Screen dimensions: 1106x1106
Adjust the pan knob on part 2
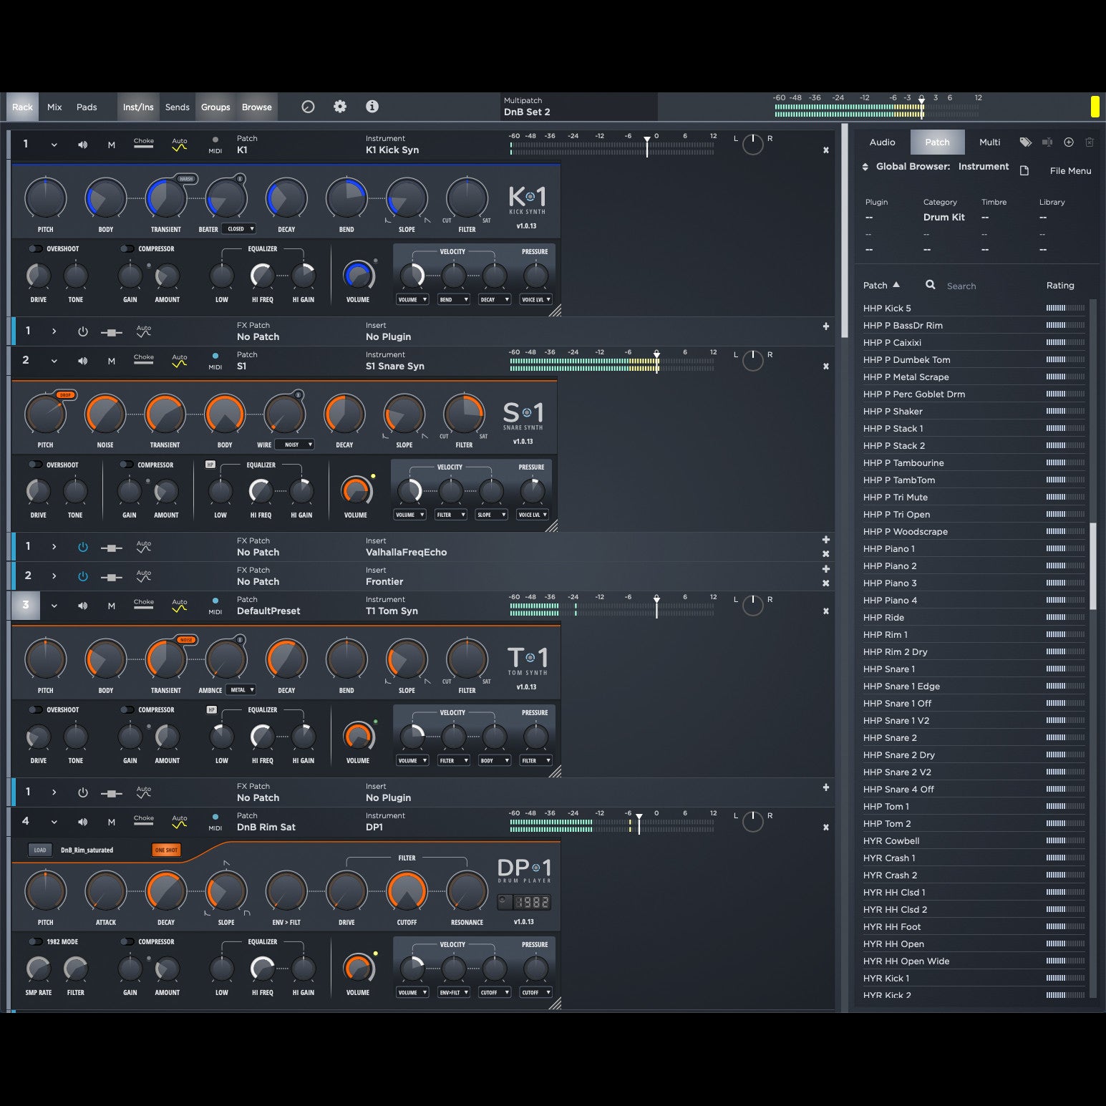point(753,361)
